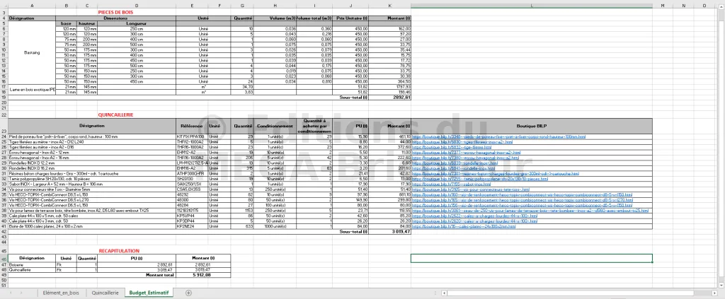The width and height of the screenshot is (725, 299).
Task: Click the add new sheet plus icon
Action: 188,293
